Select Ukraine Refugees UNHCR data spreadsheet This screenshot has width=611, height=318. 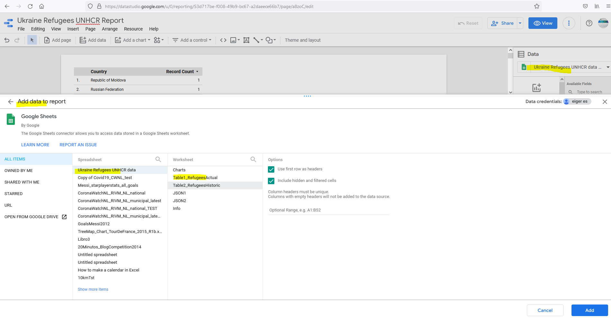pos(120,170)
